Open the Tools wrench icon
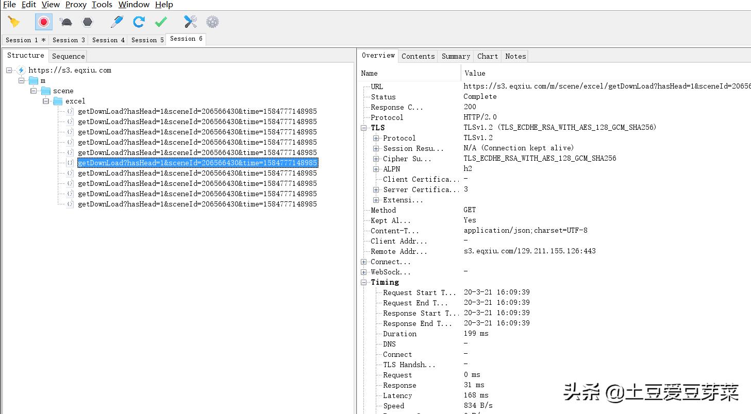The width and height of the screenshot is (751, 414). [x=190, y=22]
